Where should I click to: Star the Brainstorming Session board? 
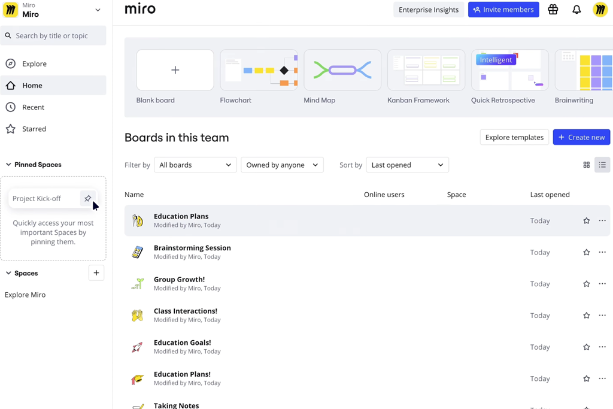coord(587,252)
